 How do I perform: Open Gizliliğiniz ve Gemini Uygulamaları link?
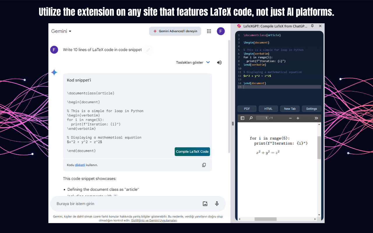click(154, 220)
